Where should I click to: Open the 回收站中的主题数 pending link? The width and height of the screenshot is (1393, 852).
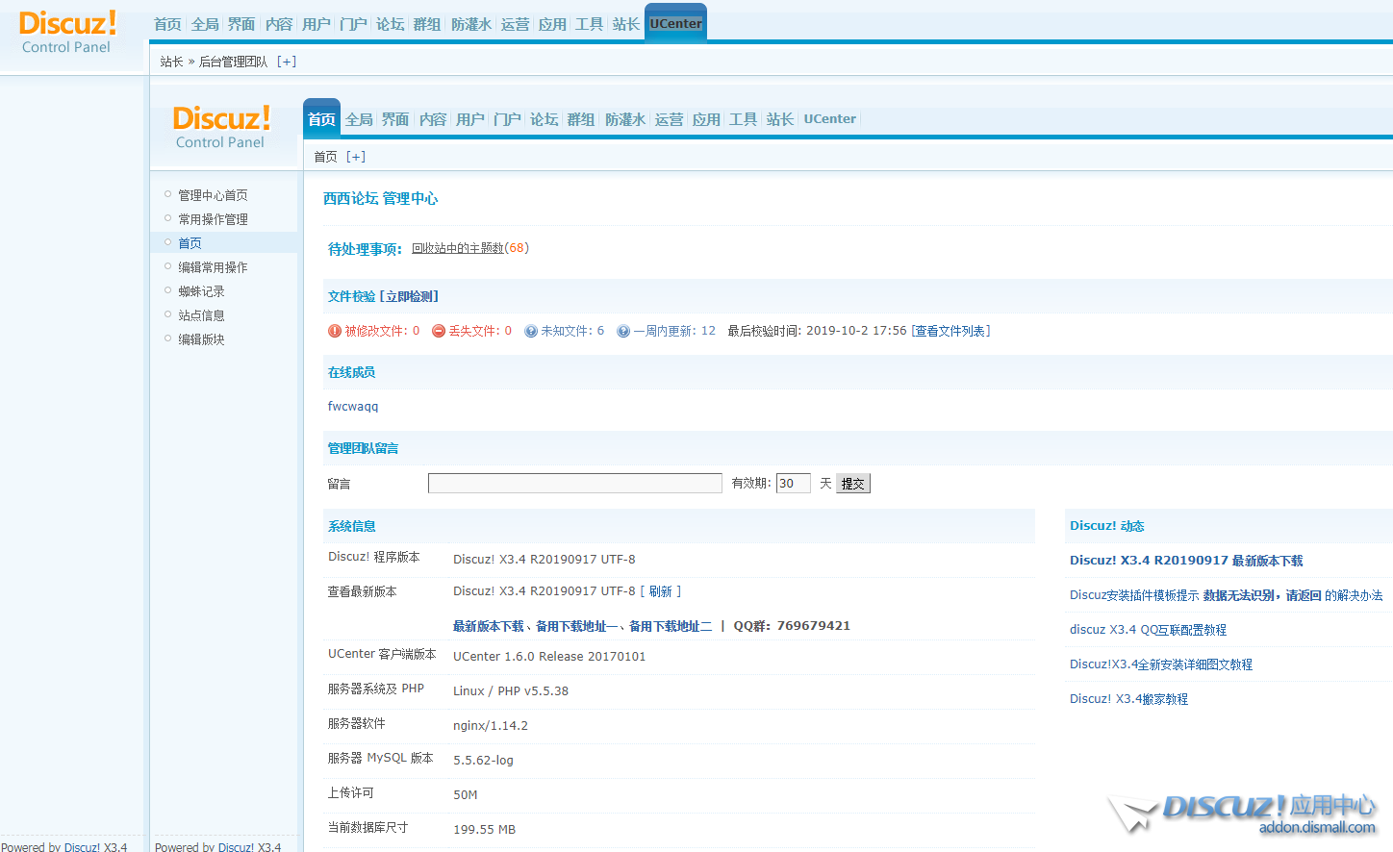pos(458,248)
